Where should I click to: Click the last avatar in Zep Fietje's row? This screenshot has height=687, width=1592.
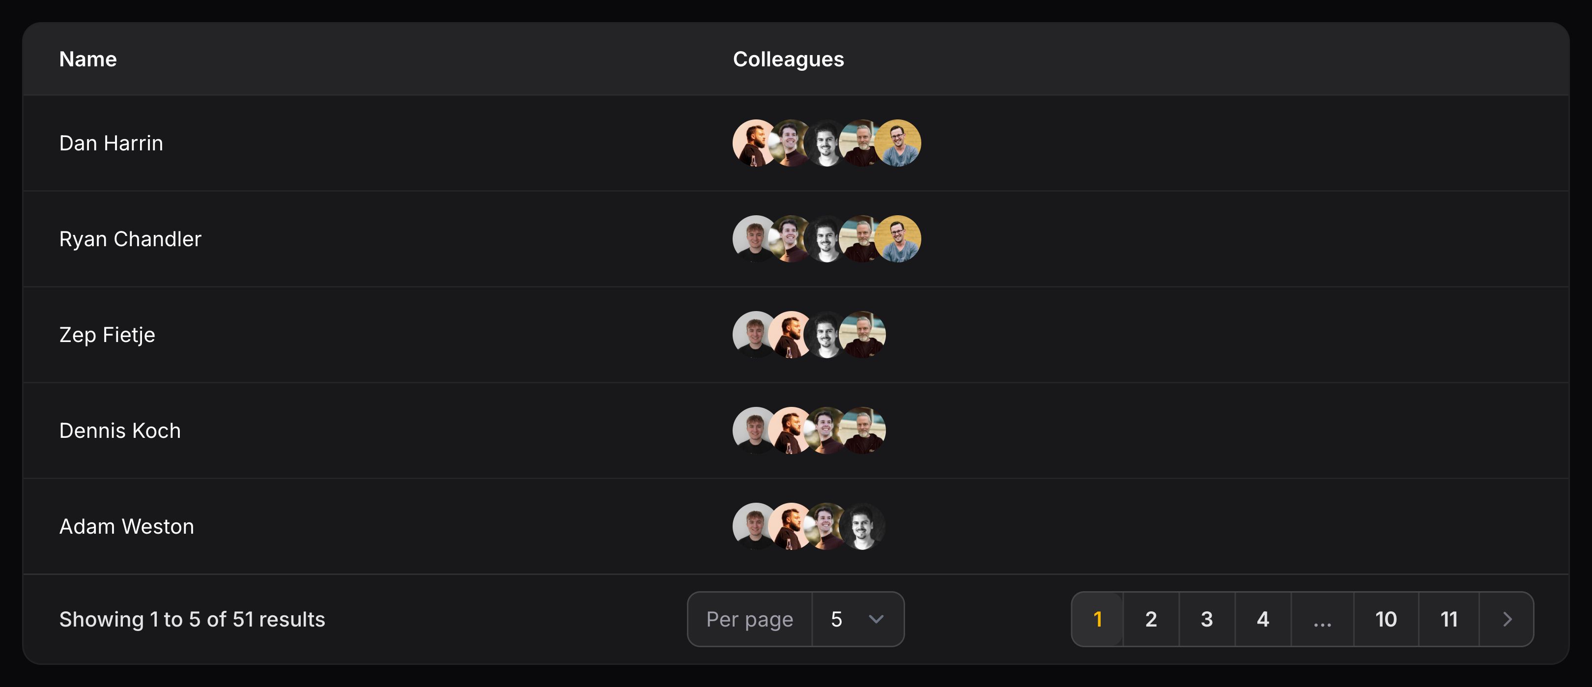[x=863, y=335]
